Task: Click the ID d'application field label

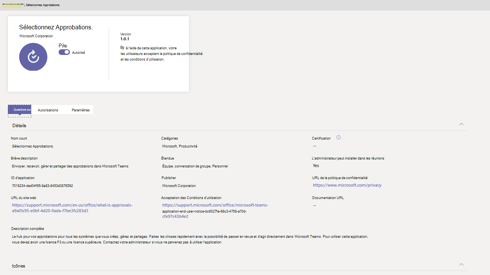Action: pos(23,178)
